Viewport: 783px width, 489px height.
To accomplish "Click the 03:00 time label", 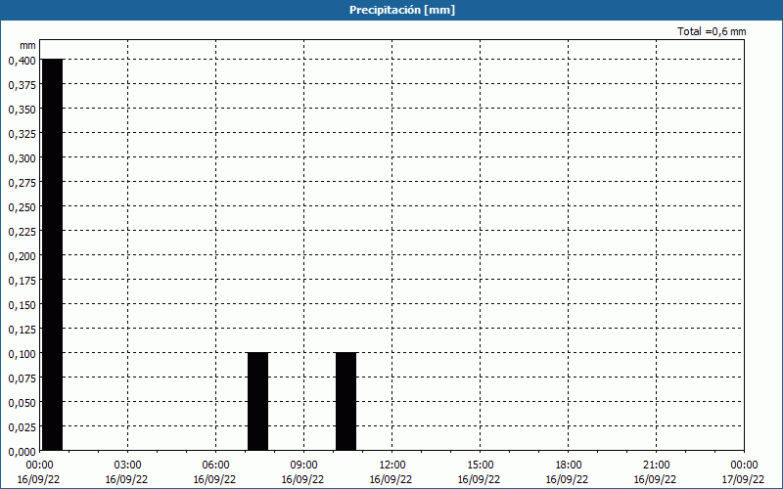I will tap(127, 466).
